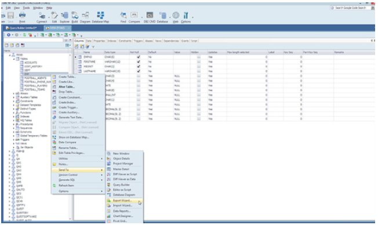Select the COST_HISTORY table in tree
Viewport: 378px width, 225px height.
point(33,66)
